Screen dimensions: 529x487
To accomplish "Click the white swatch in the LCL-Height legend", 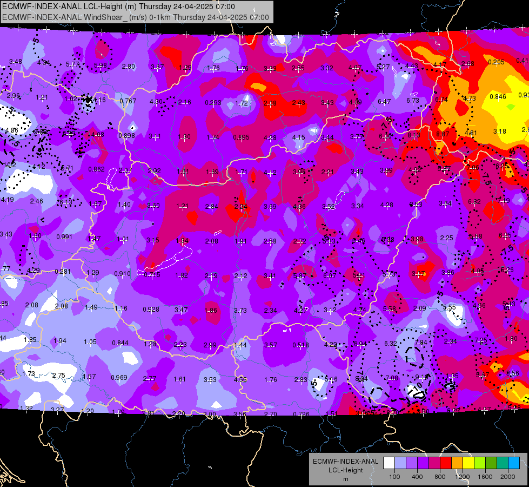I will (x=389, y=463).
